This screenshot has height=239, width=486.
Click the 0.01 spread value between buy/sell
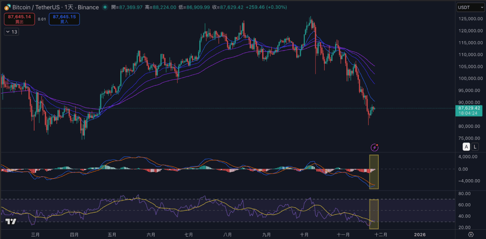coord(42,19)
